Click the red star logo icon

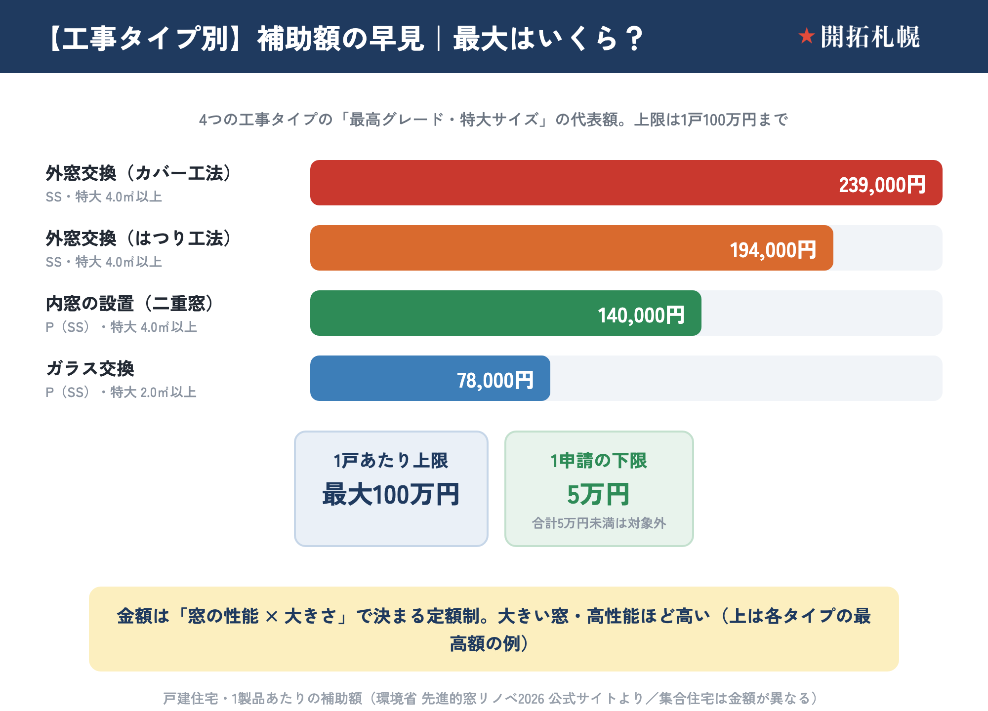pos(806,36)
